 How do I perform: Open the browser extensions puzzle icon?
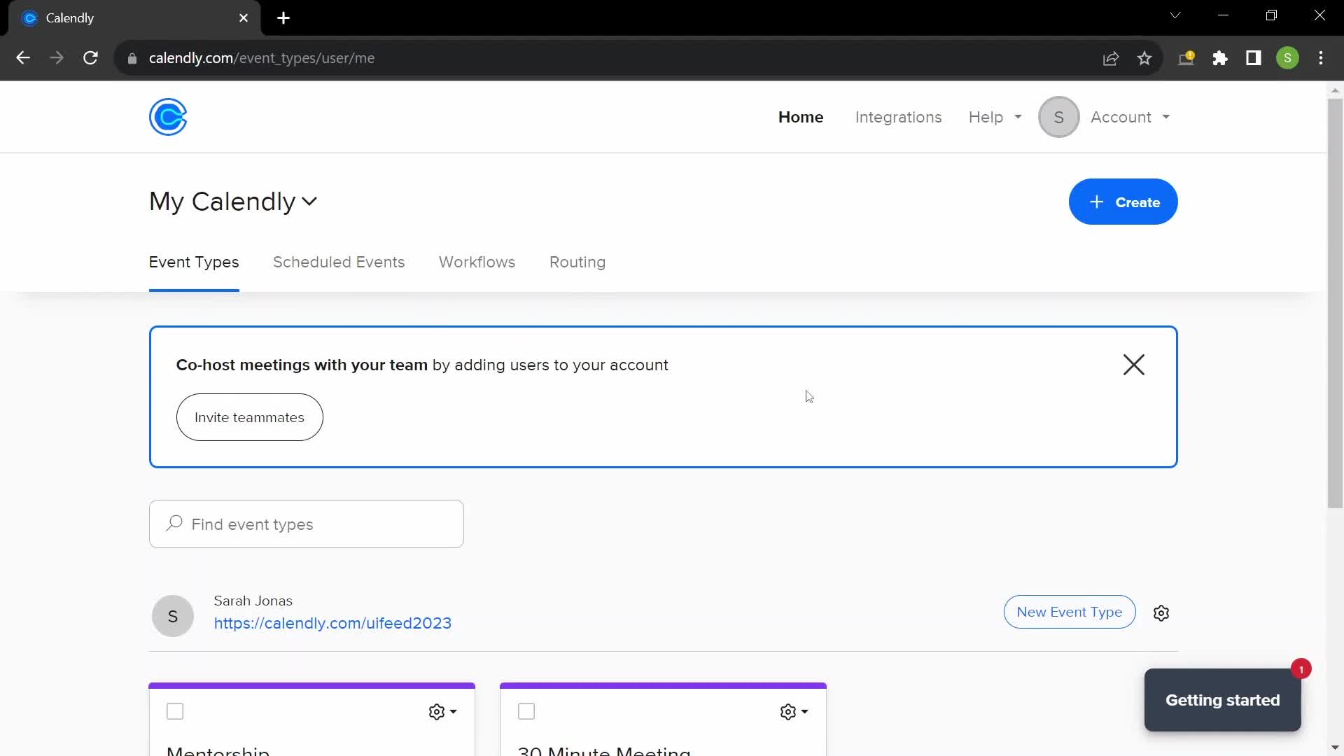coord(1220,58)
